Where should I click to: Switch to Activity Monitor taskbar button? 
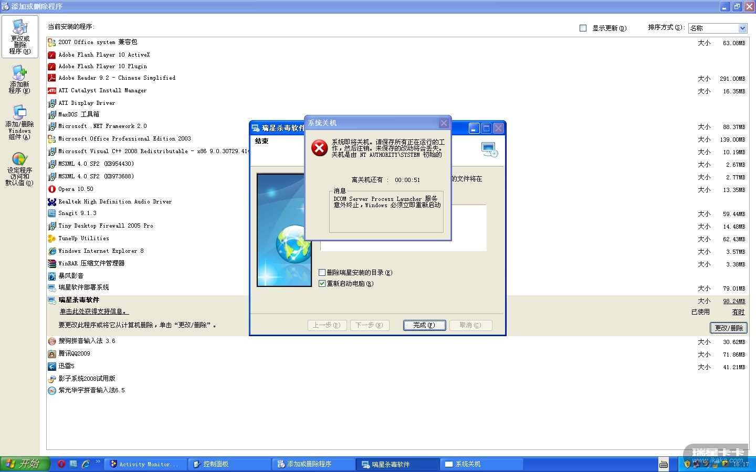(146, 464)
